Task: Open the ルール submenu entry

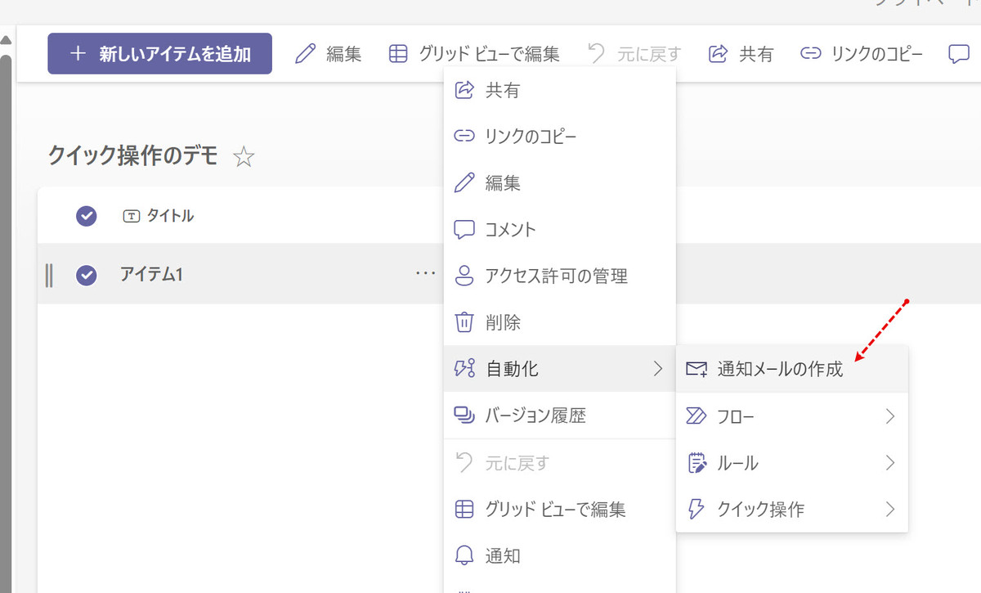Action: click(x=792, y=463)
